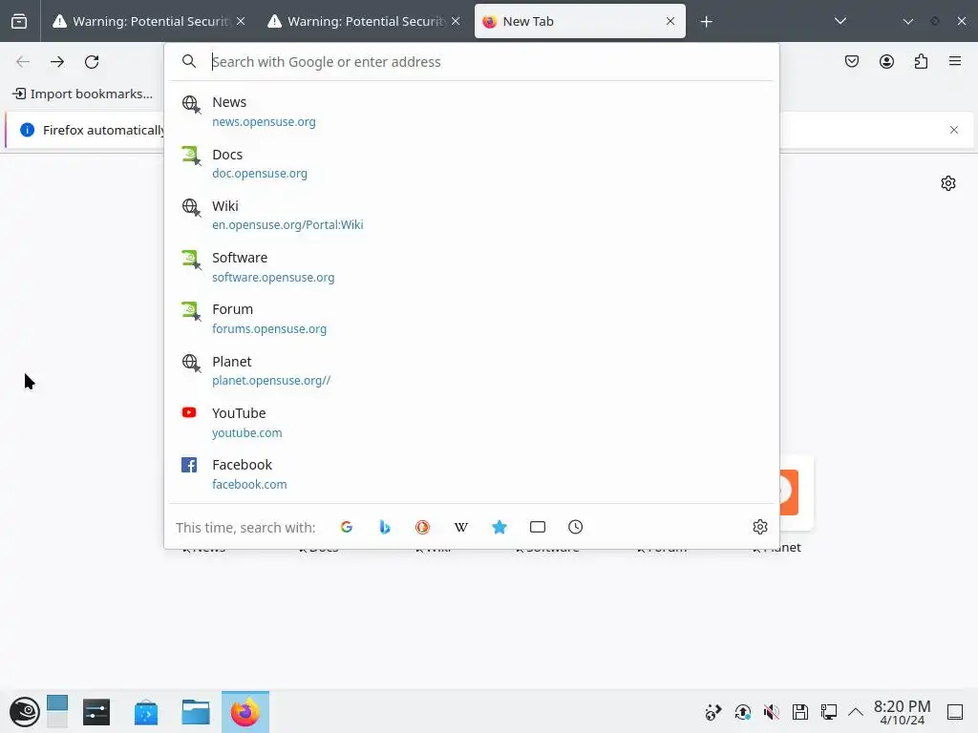Click the virtual desktop pager
The width and height of the screenshot is (978, 733).
[57, 712]
